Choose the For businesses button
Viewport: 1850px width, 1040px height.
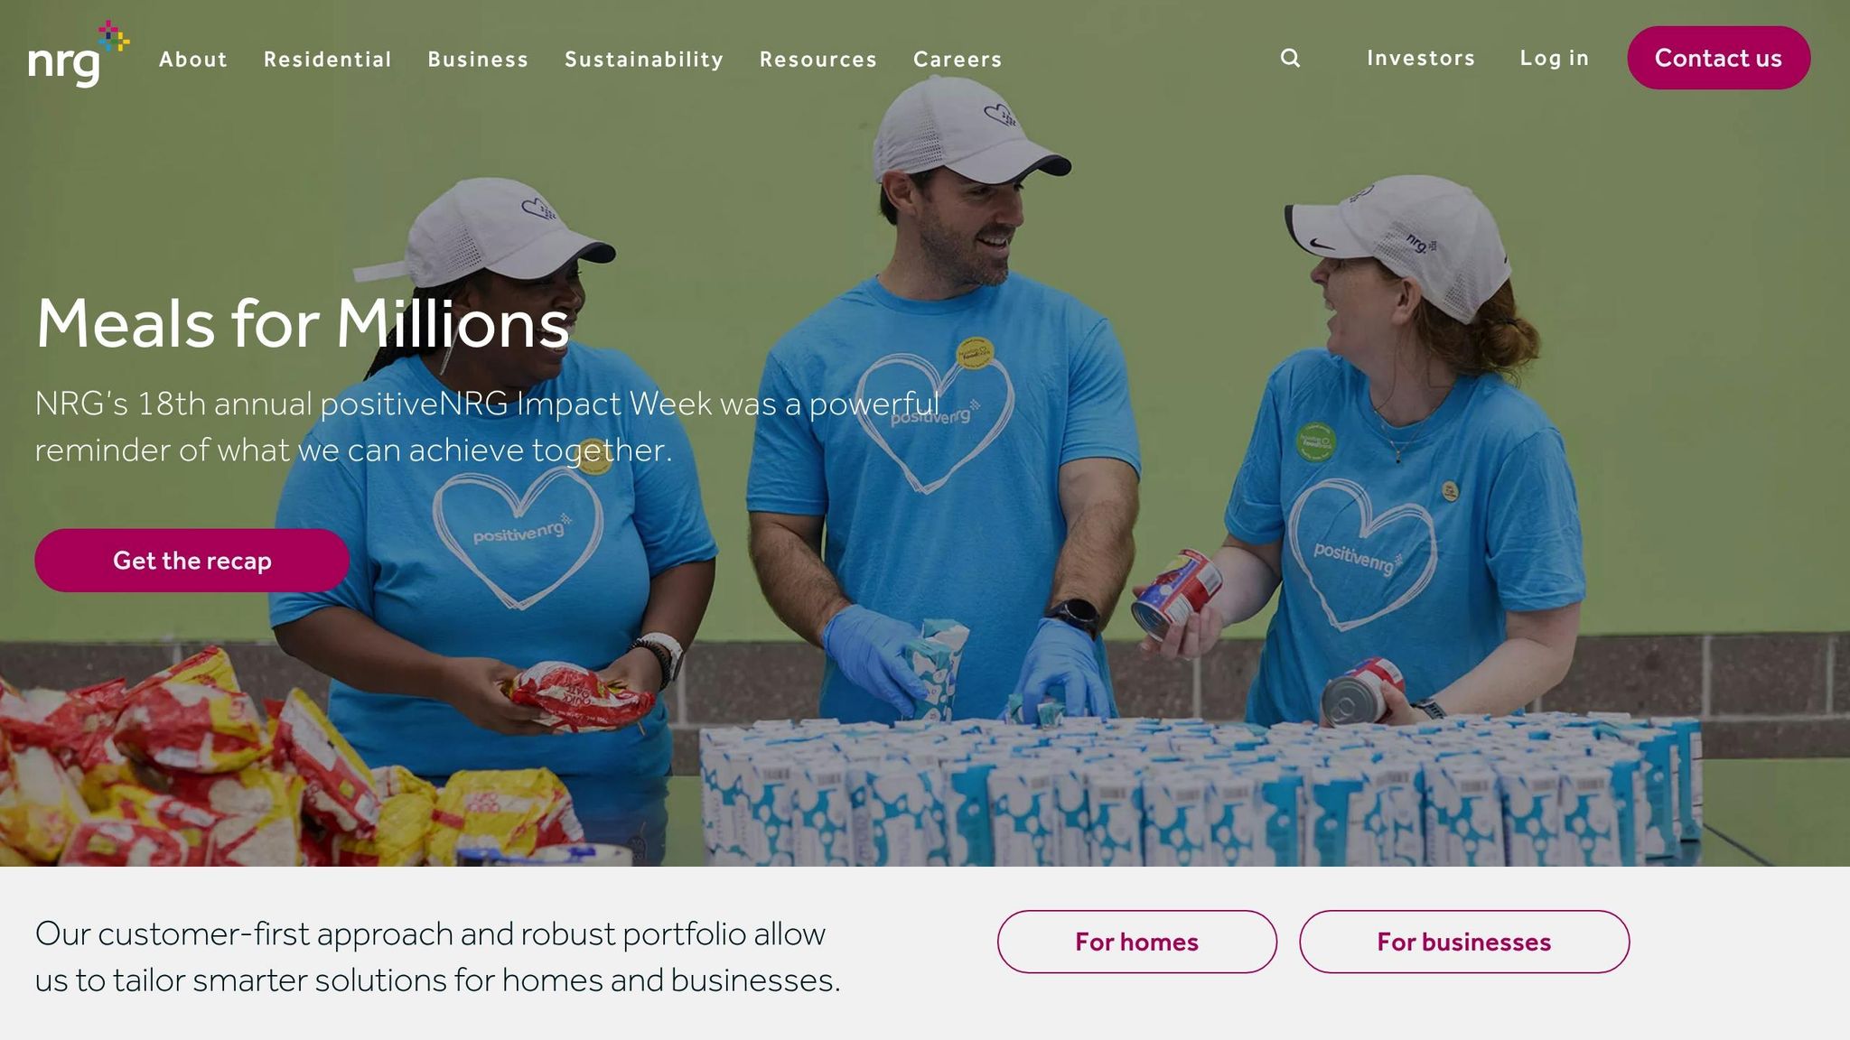pyautogui.click(x=1464, y=942)
